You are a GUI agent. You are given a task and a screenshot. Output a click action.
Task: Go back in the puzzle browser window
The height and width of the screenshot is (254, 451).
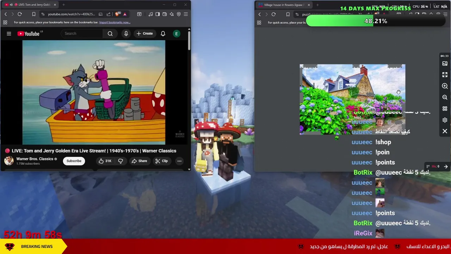point(260,14)
